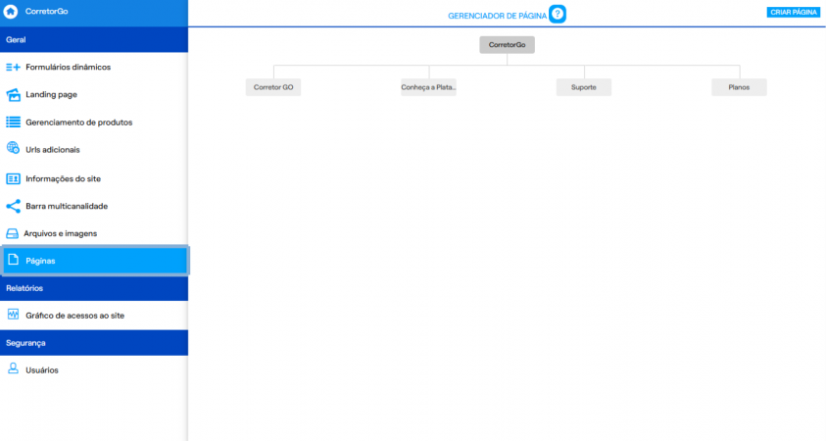This screenshot has height=441, width=826.
Task: Open Informações do site
Action: [x=94, y=178]
